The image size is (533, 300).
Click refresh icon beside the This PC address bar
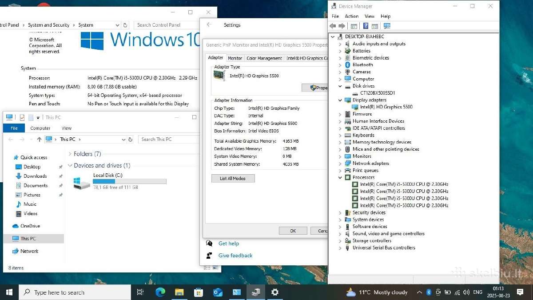point(130,139)
